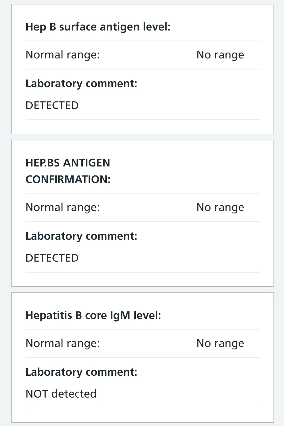Image resolution: width=284 pixels, height=426 pixels.
Task: Click the word HEP.BS in second card title
Action: (43, 163)
